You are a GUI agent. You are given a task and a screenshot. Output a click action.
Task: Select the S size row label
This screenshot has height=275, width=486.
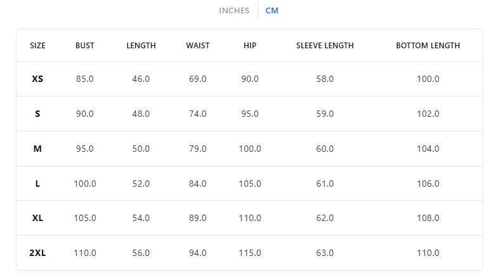(38, 114)
